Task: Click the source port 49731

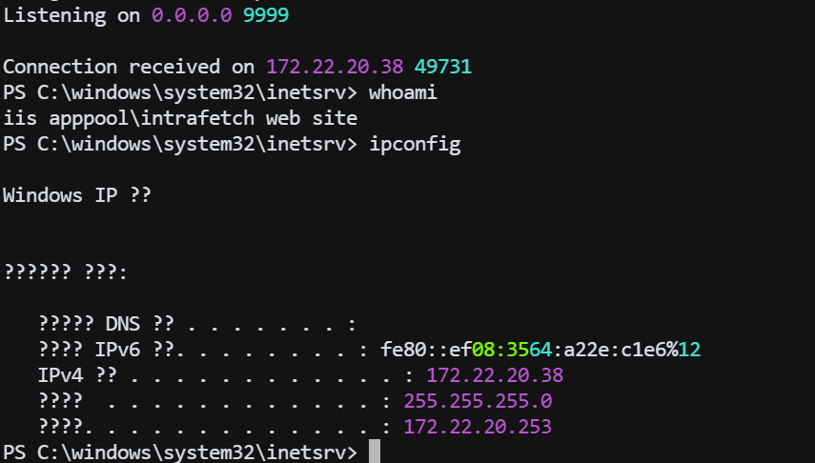Action: pyautogui.click(x=443, y=68)
